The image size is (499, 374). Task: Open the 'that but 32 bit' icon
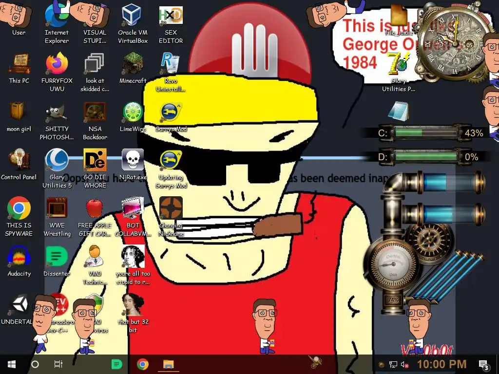(133, 313)
